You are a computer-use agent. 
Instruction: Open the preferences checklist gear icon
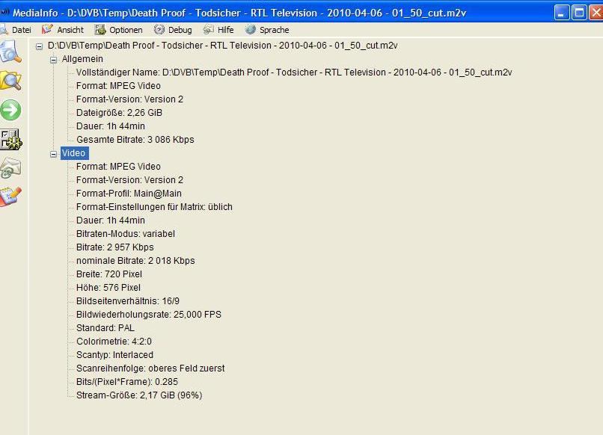[11, 139]
